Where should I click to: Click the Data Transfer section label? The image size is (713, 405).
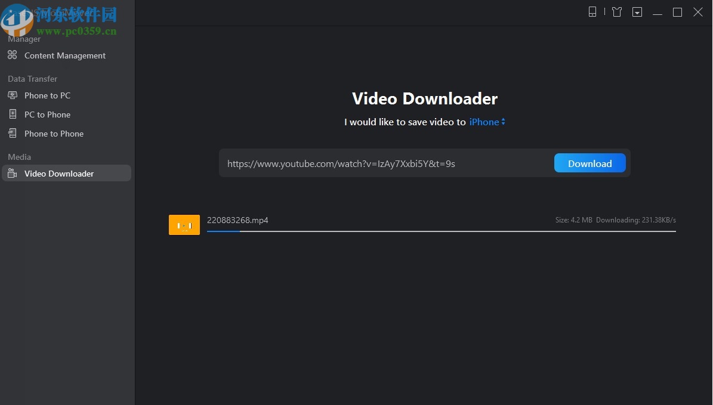pos(32,79)
